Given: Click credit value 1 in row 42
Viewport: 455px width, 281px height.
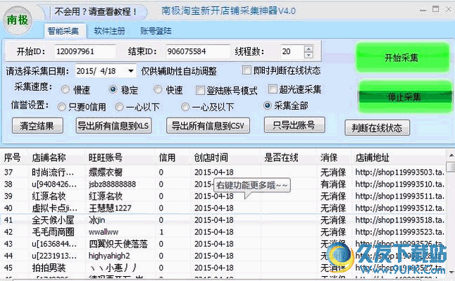Looking at the screenshot, I should [161, 232].
